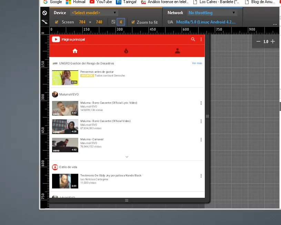
Task: Expand more MalumaVEVO videos chevron
Action: tap(127, 157)
